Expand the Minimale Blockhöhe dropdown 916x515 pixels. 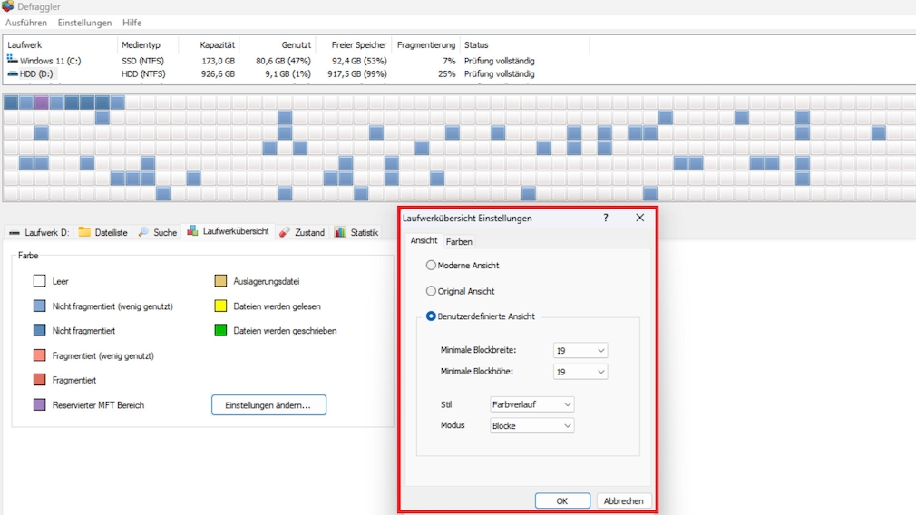[580, 372]
